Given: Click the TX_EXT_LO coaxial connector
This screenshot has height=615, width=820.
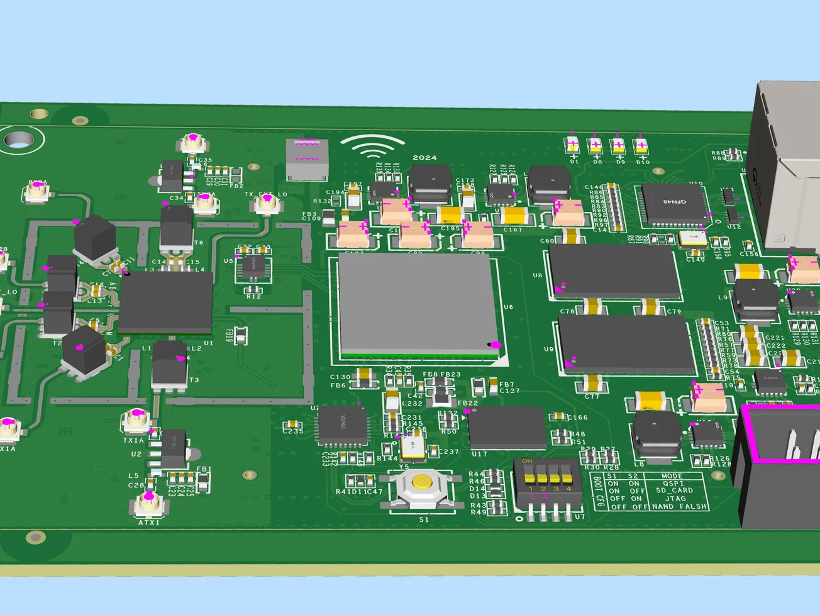Looking at the screenshot, I should 267,204.
